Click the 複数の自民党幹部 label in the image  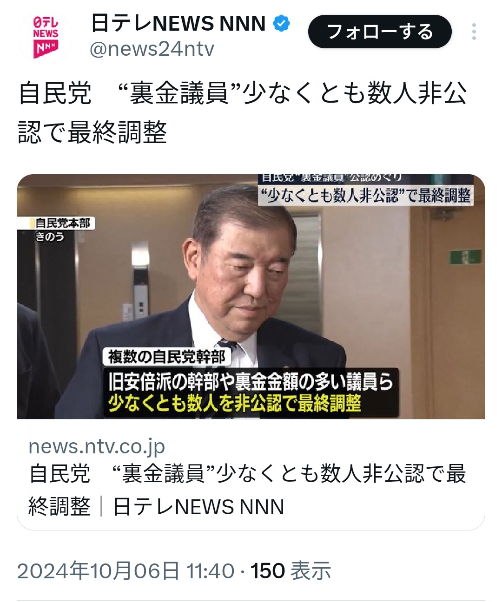(x=166, y=357)
